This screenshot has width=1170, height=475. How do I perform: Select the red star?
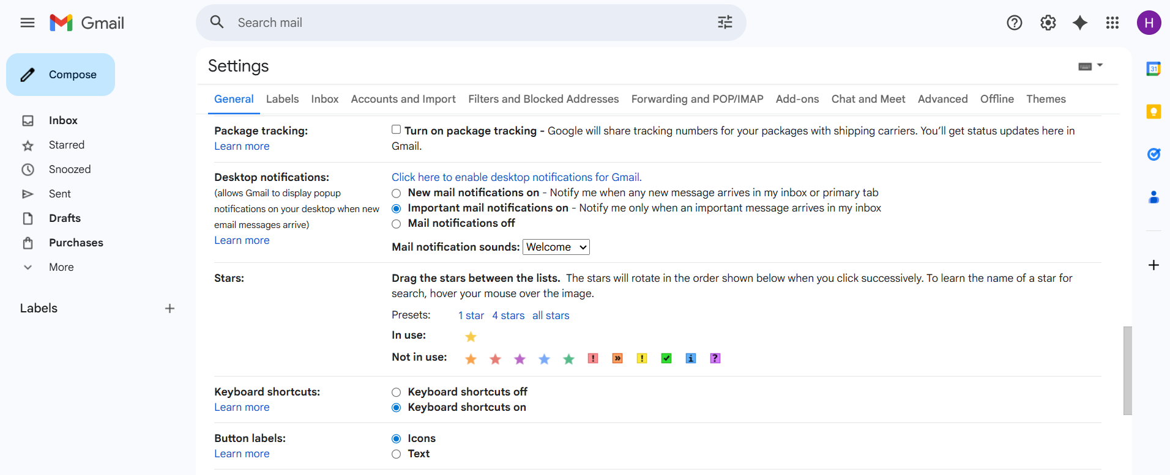click(495, 359)
